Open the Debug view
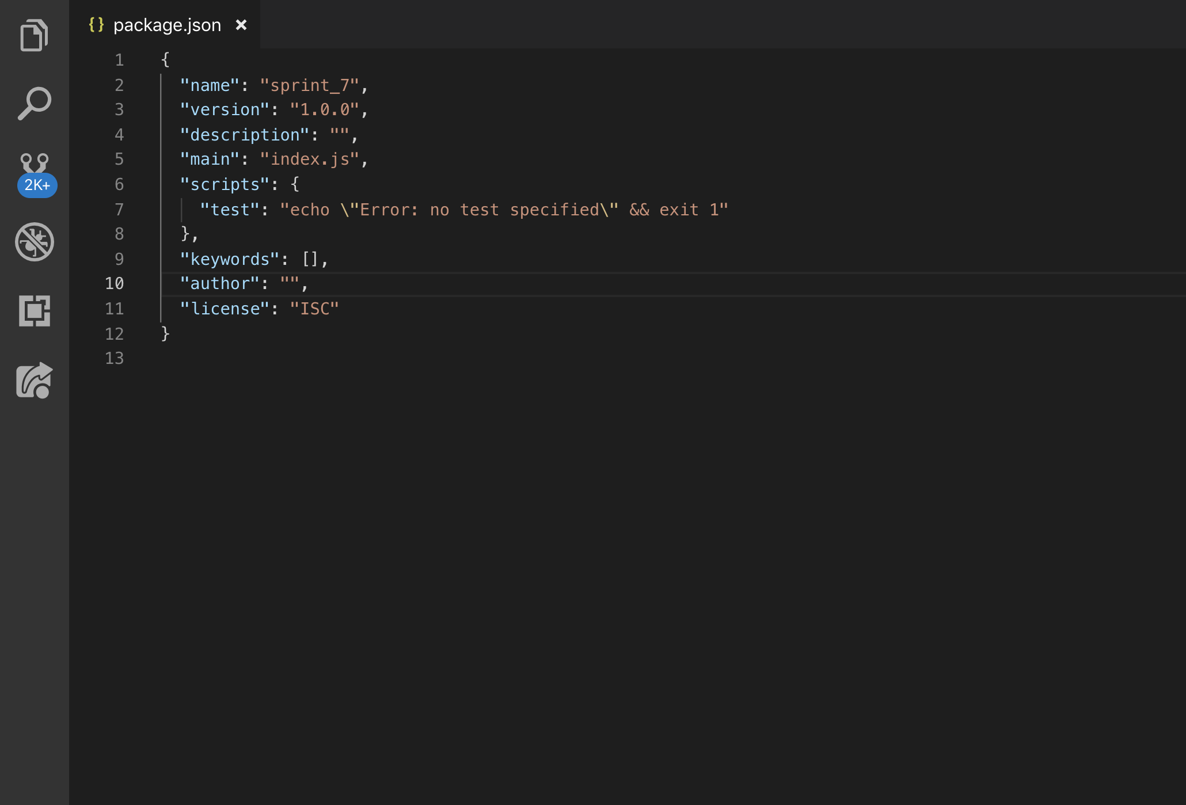1186x805 pixels. click(x=34, y=242)
